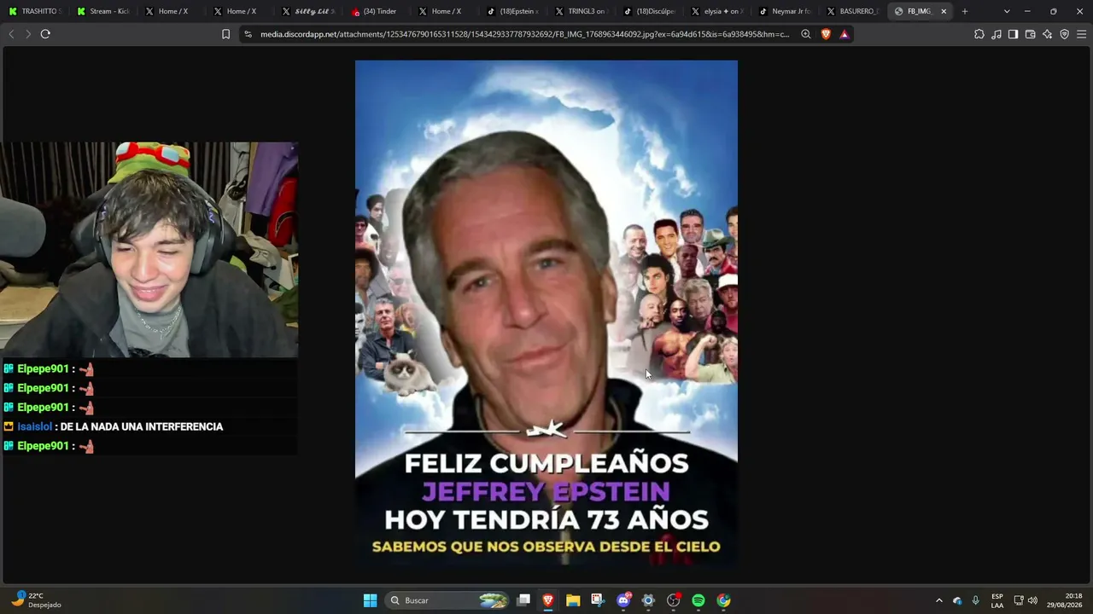1093x614 pixels.
Task: Click the microphone tray icon
Action: pyautogui.click(x=975, y=600)
